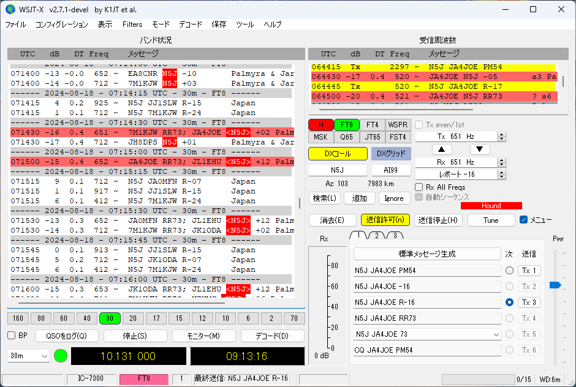Image resolution: width=576 pixels, height=387 pixels.
Task: Switch to message tab 3
Action: tap(395, 235)
